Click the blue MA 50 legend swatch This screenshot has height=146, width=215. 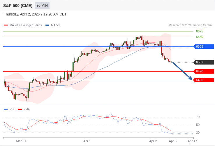tap(47, 25)
